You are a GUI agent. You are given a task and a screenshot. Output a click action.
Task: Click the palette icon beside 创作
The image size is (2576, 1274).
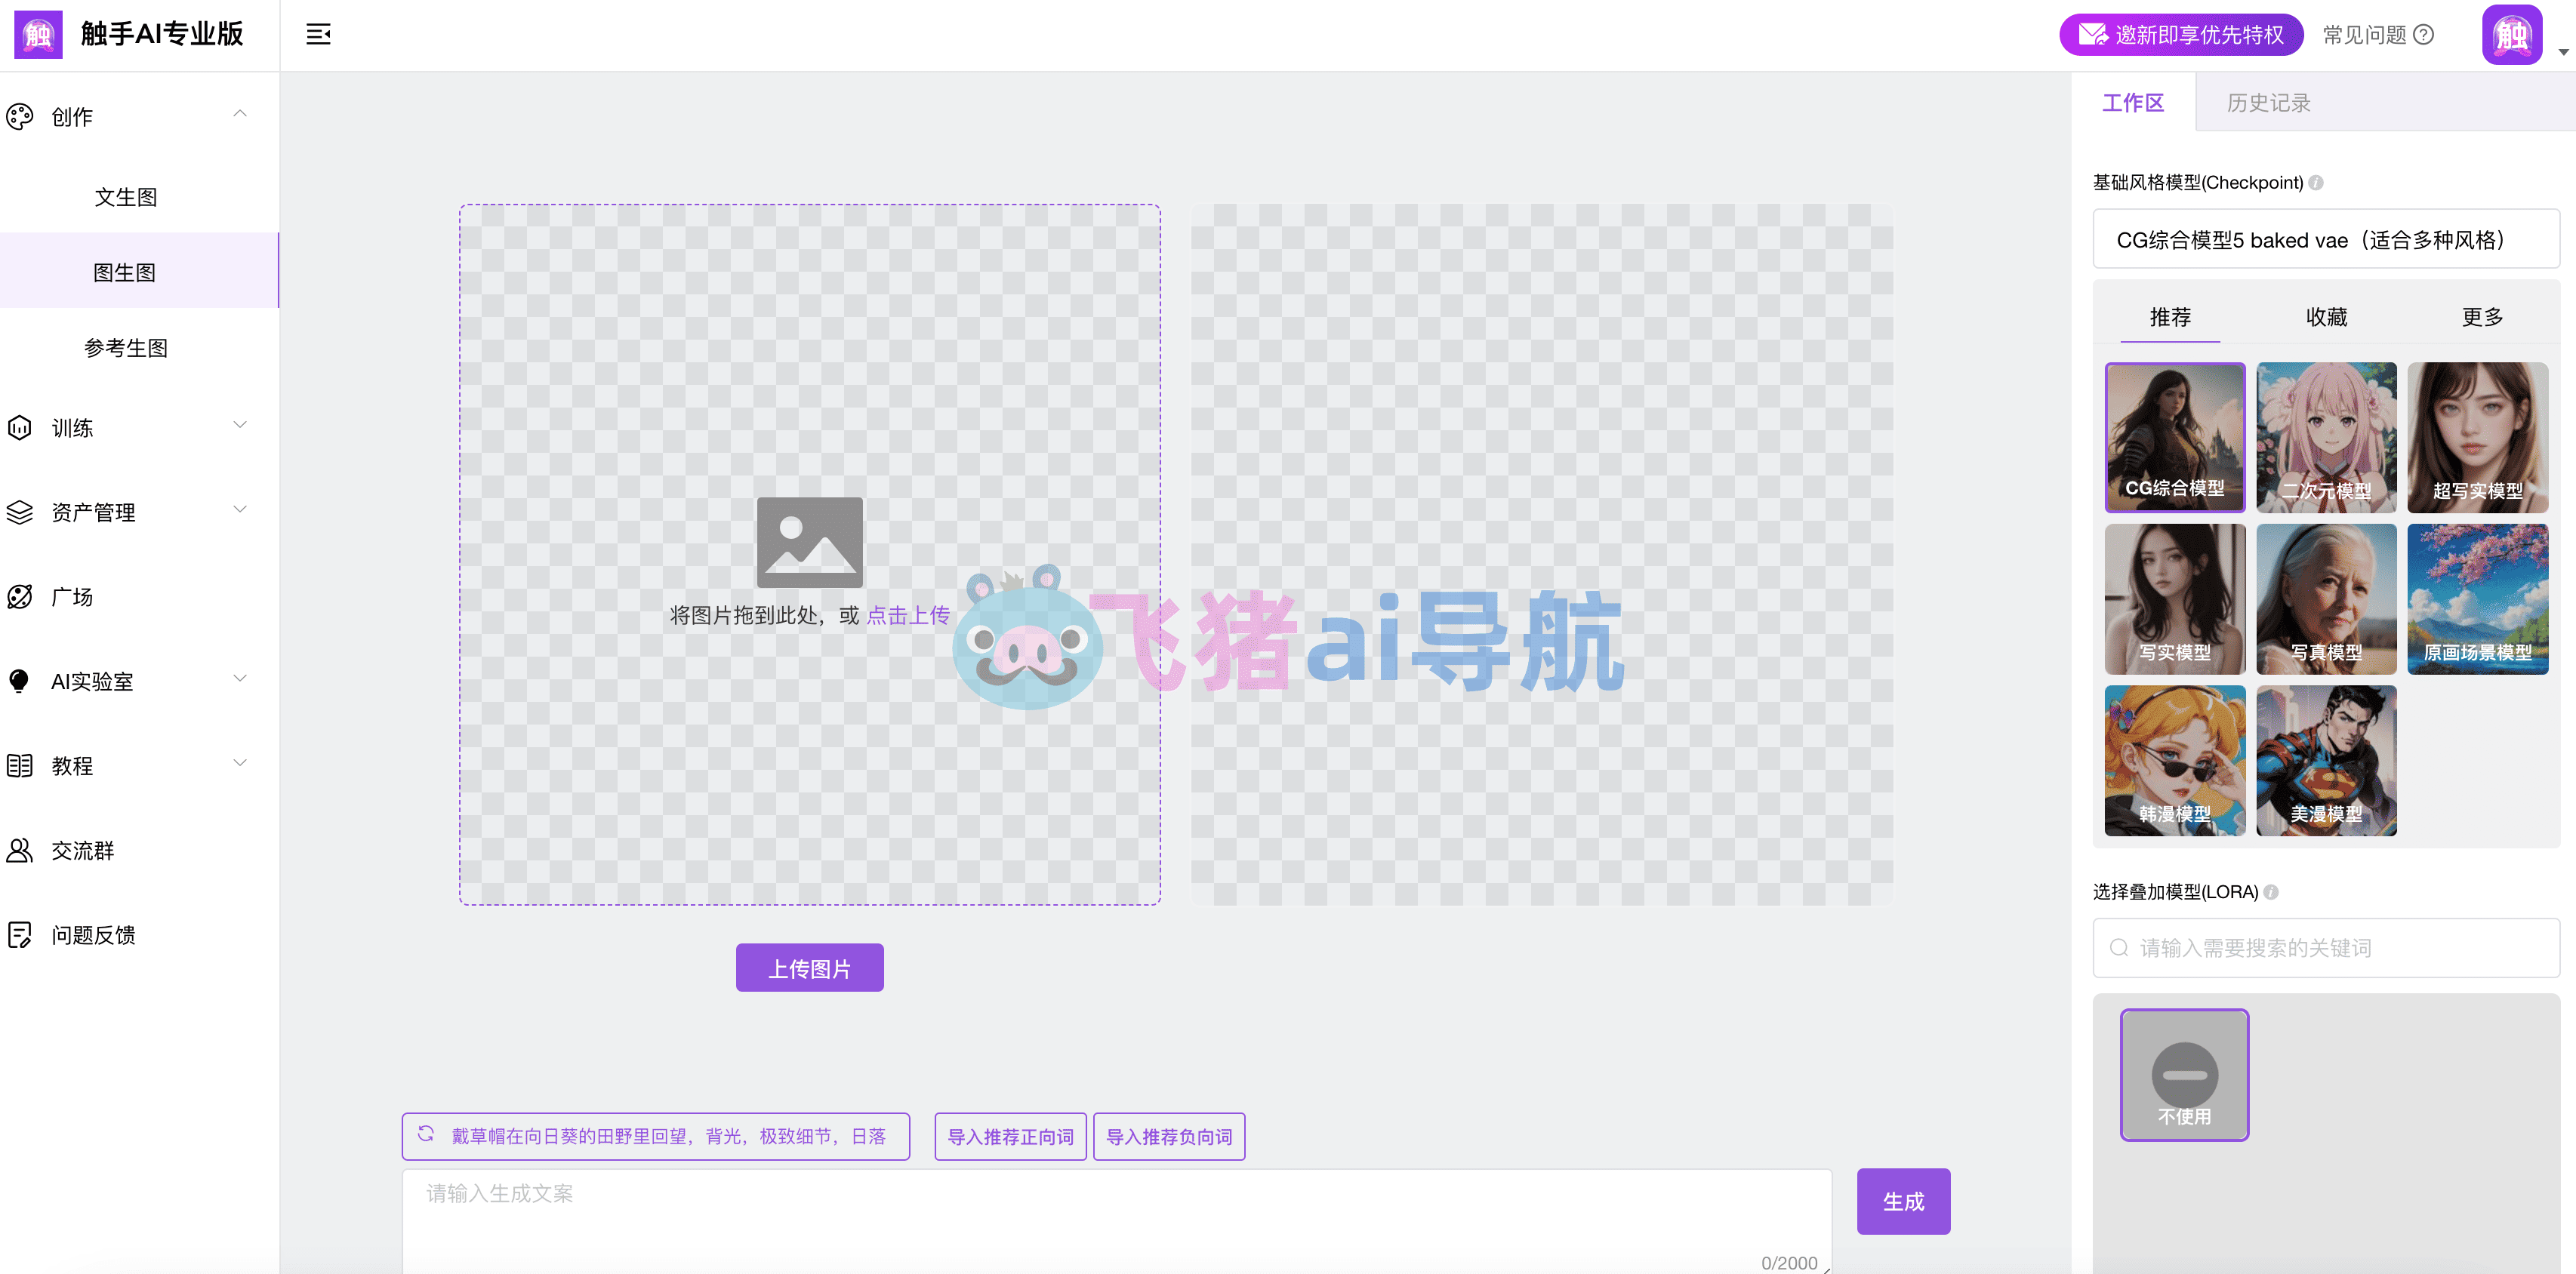click(20, 117)
